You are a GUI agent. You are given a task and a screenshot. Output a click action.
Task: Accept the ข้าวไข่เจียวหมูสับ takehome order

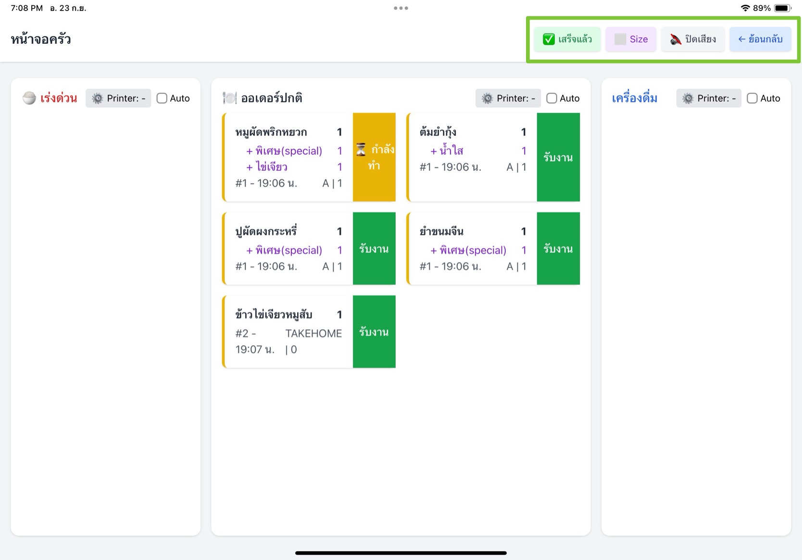pyautogui.click(x=374, y=332)
